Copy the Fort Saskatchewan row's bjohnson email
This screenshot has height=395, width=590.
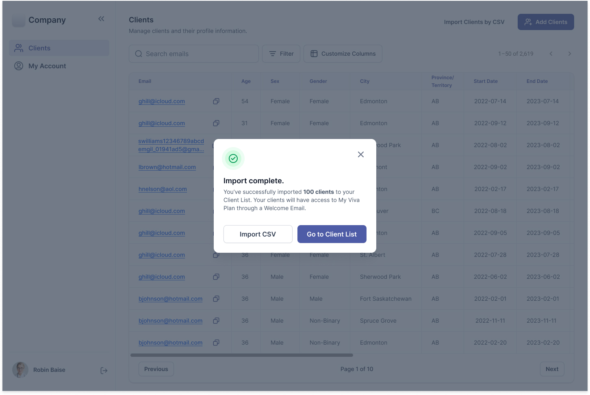coord(216,299)
